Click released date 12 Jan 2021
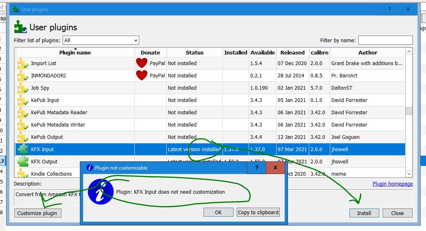Image resolution: width=426 pixels, height=231 pixels. (x=292, y=137)
